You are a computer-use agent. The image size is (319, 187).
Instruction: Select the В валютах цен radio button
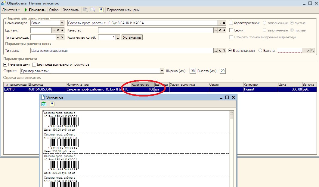230,50
